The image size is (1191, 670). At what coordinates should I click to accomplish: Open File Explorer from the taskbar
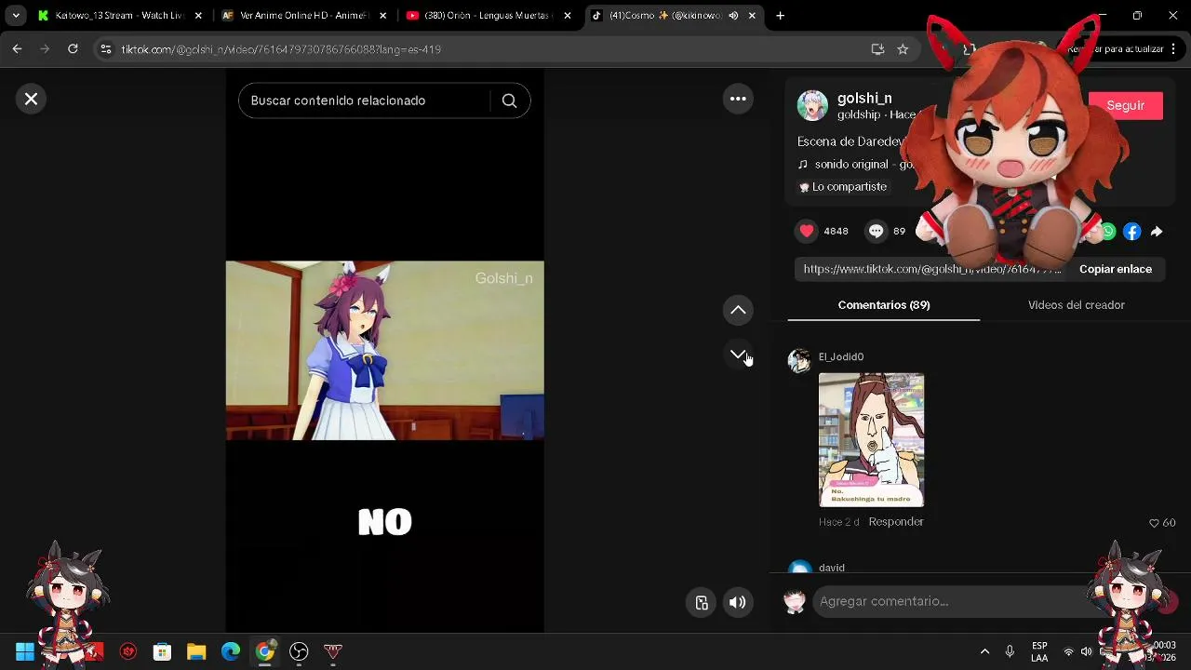[196, 652]
